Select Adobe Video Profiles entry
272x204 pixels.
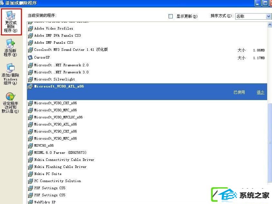[53, 28]
